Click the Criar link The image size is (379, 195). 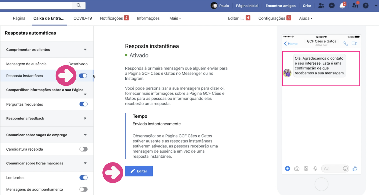pyautogui.click(x=307, y=6)
